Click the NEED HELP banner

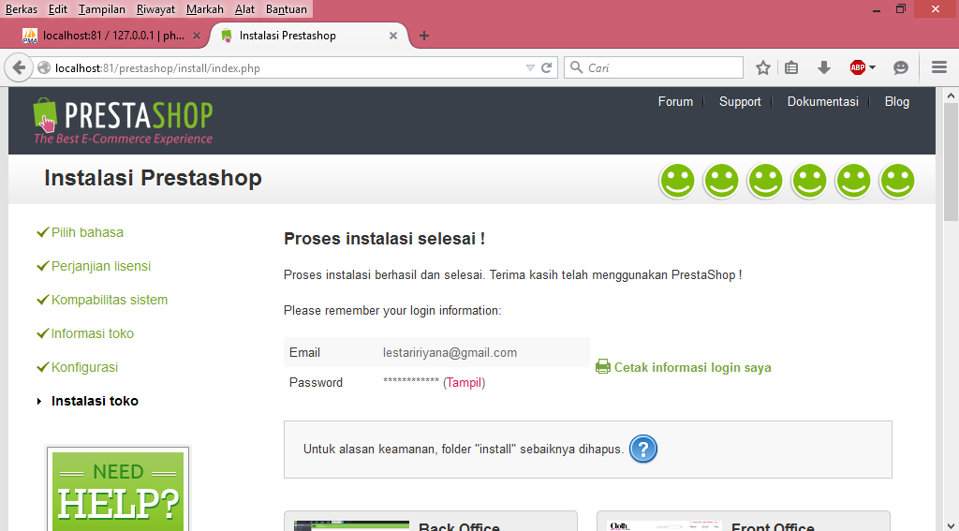(x=117, y=491)
